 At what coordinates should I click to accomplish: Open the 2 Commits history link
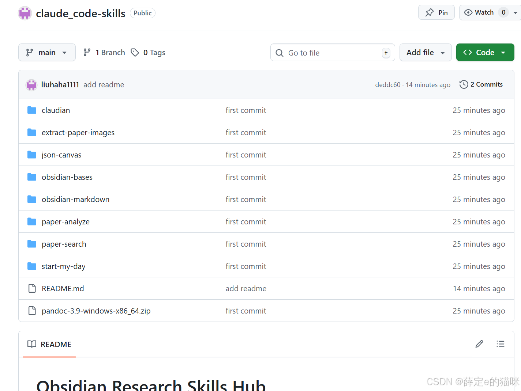point(481,84)
